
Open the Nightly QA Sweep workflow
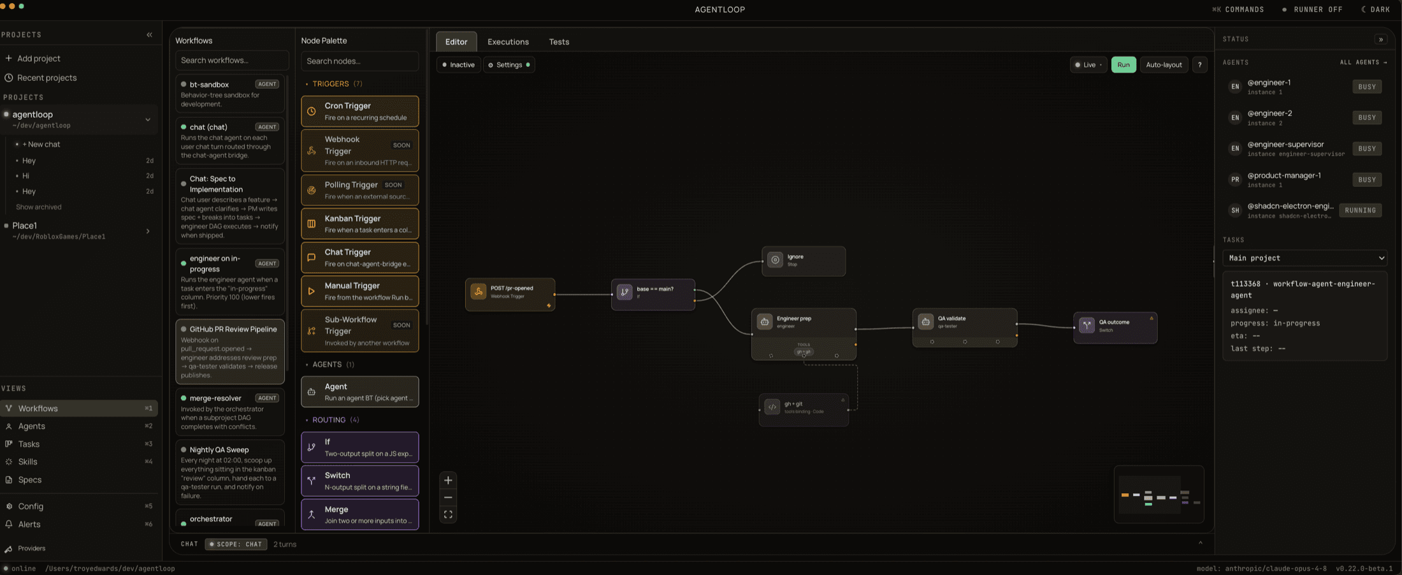tap(230, 472)
